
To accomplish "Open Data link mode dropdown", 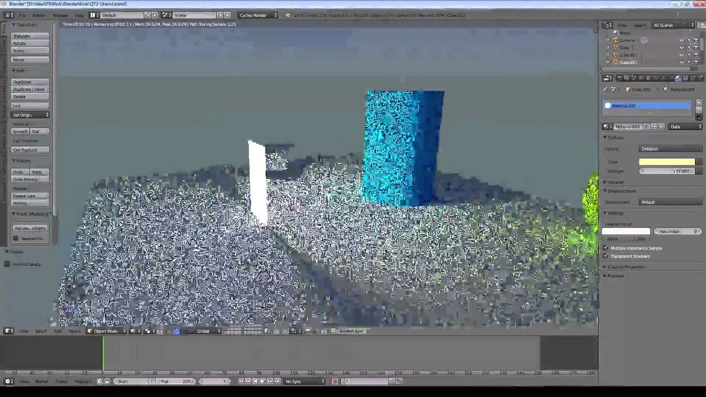I will [685, 127].
